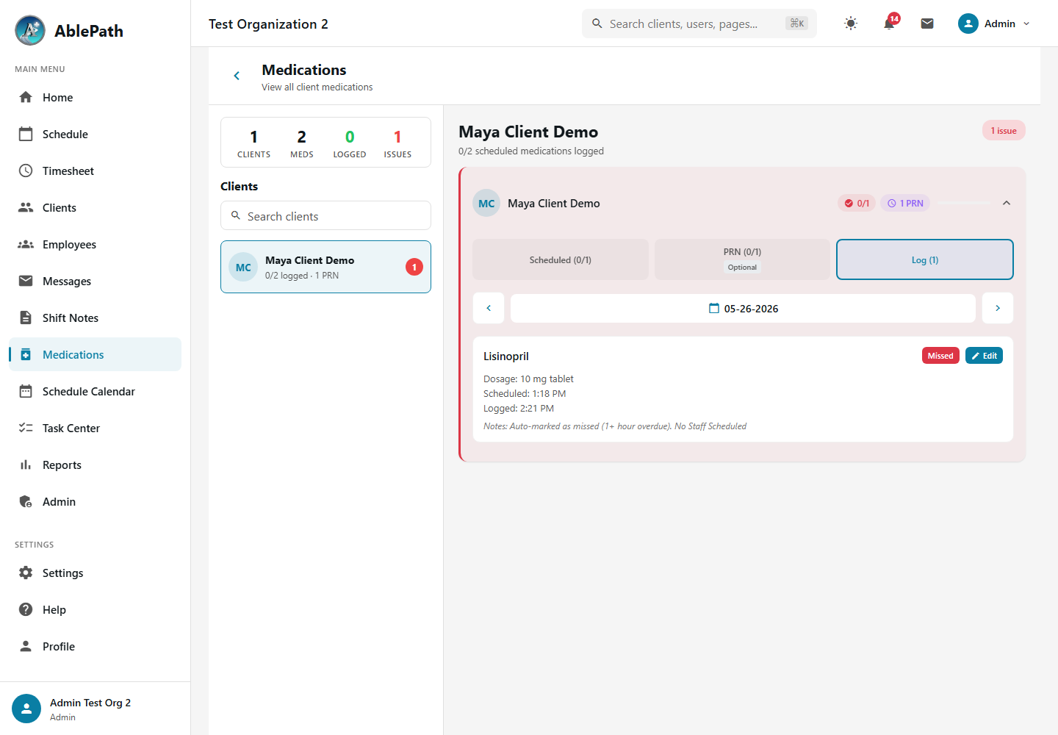Go to Shift Notes in the sidebar
Image resolution: width=1058 pixels, height=735 pixels.
click(x=95, y=318)
